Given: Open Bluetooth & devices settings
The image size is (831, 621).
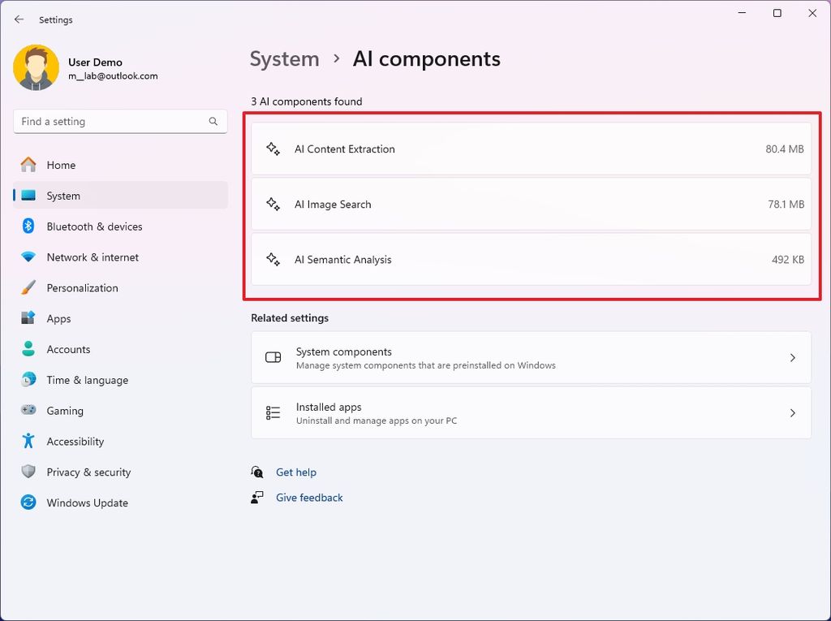Looking at the screenshot, I should coord(94,226).
